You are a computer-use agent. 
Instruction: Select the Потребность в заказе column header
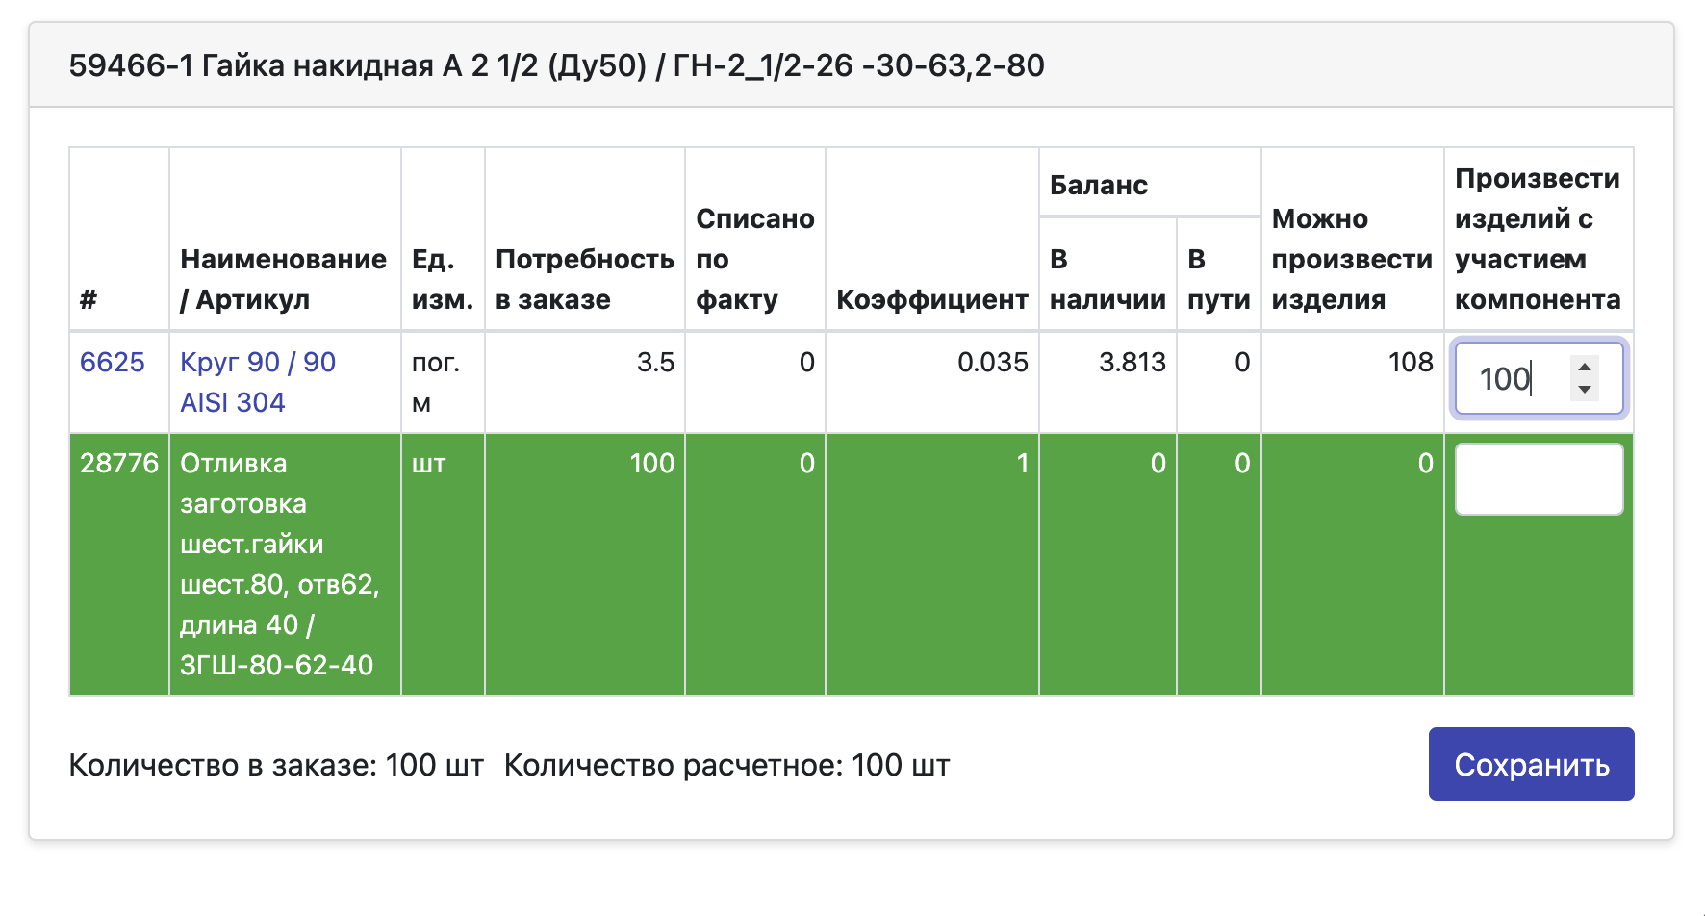pyautogui.click(x=584, y=279)
